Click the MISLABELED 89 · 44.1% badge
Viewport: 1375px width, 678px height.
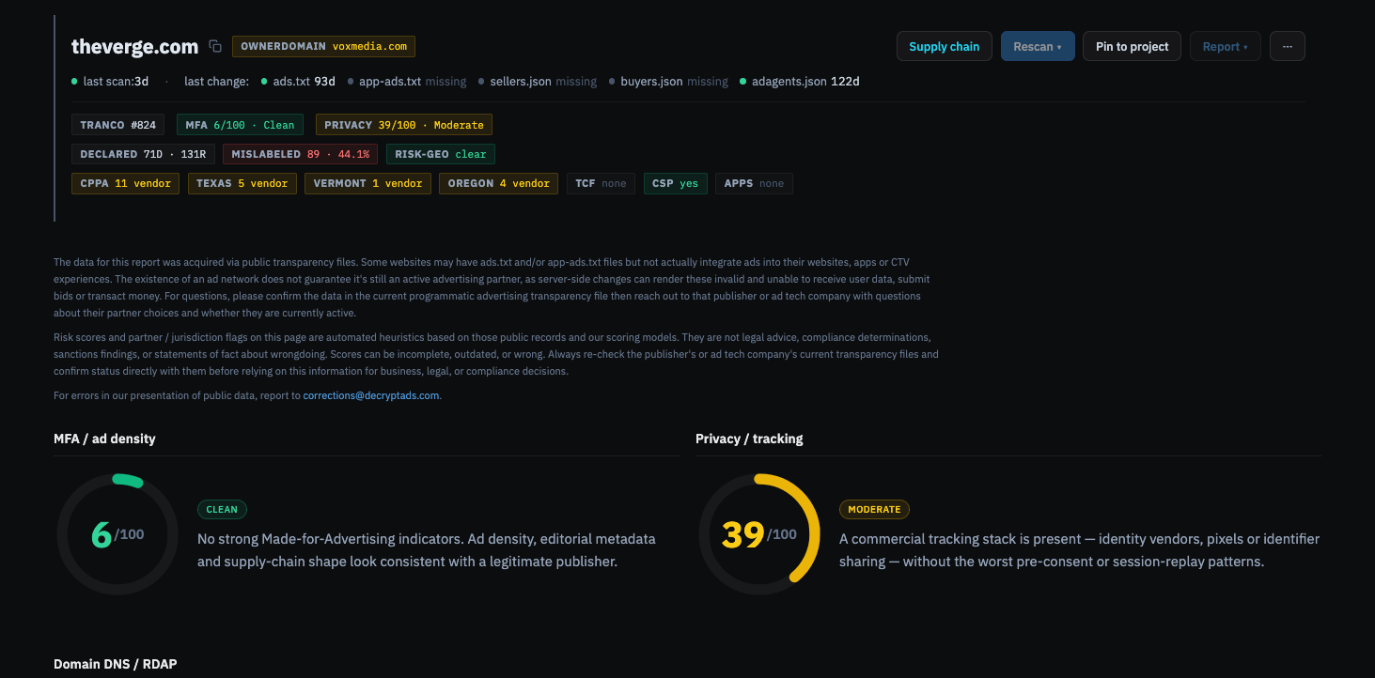(301, 154)
